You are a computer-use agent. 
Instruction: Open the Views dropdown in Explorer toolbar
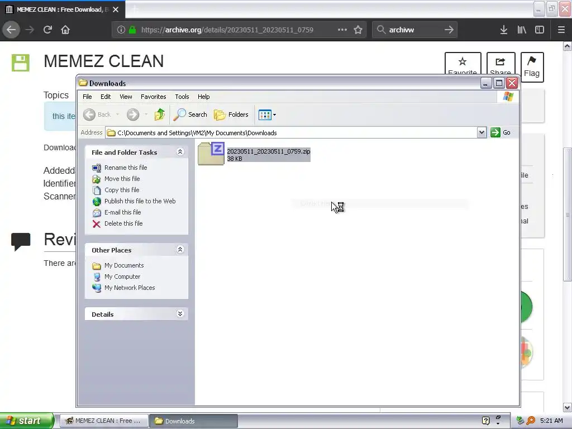tap(267, 115)
